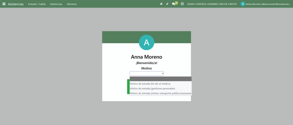The width and height of the screenshot is (293, 125).
Task: Open the Informes menu
Action: pos(72,4)
